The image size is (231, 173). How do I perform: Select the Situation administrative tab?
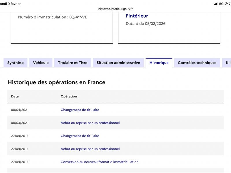pyautogui.click(x=118, y=63)
